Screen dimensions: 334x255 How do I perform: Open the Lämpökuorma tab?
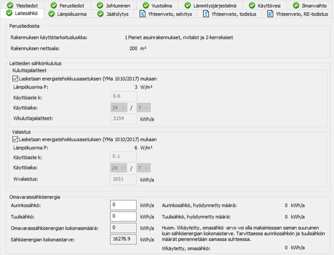pyautogui.click(x=68, y=14)
